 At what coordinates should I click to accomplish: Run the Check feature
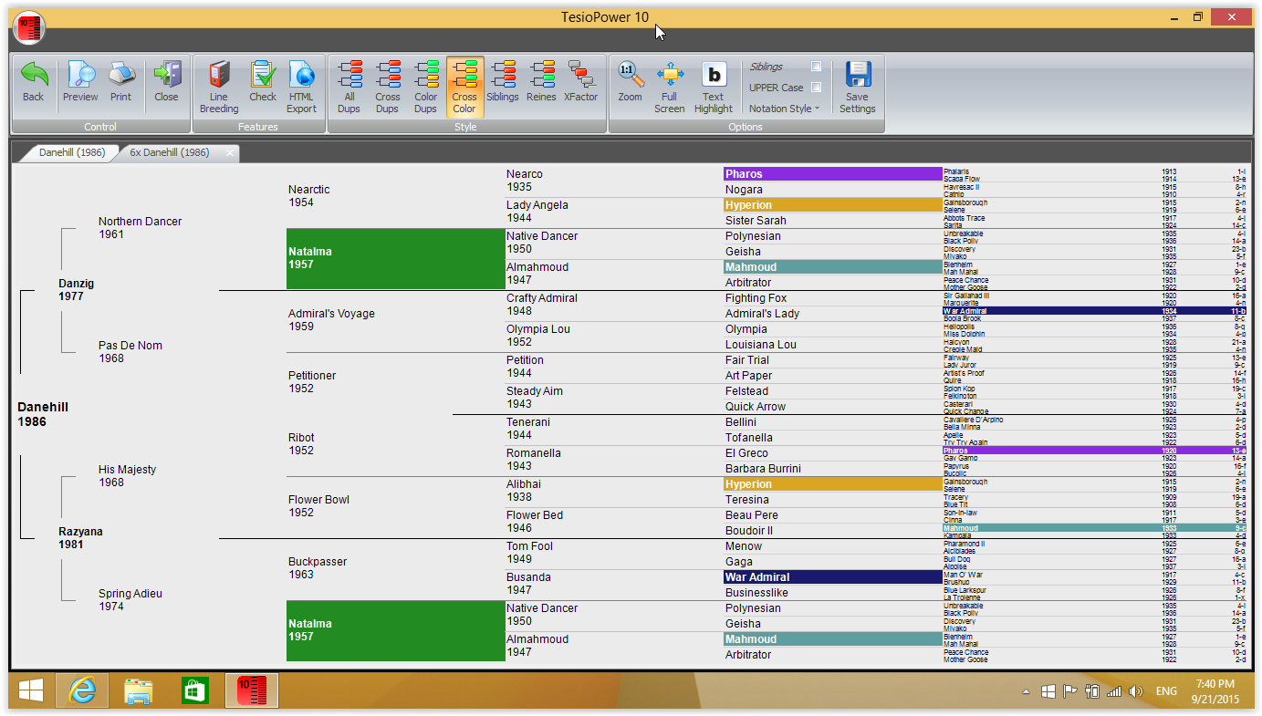coord(263,83)
